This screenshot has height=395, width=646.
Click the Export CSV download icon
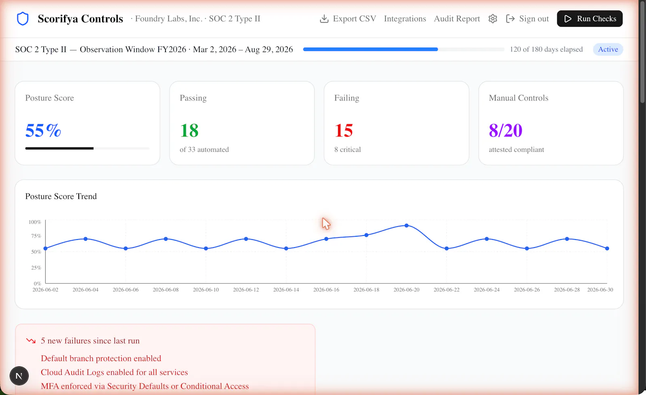click(x=324, y=19)
